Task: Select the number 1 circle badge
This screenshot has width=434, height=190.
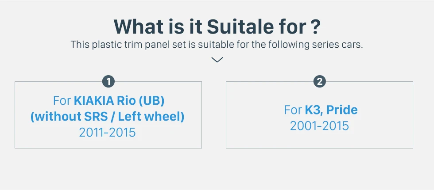Action: 108,81
